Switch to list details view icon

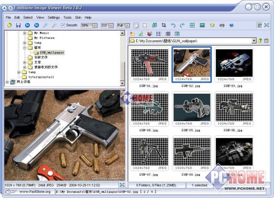point(158,34)
